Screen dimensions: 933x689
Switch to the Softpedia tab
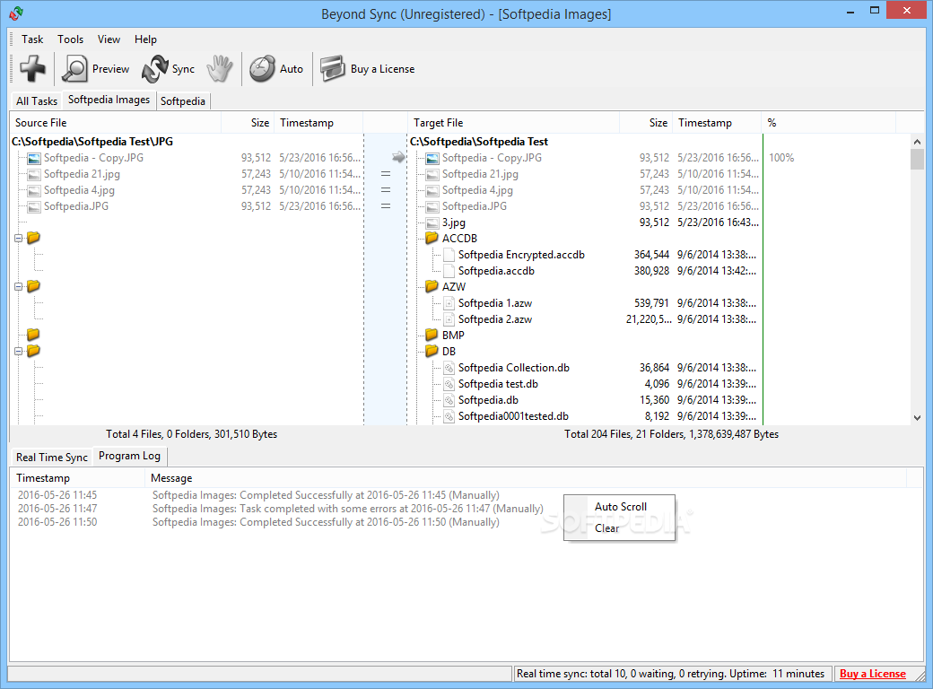coord(183,101)
